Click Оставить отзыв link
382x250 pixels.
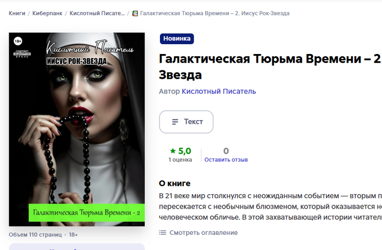click(226, 159)
